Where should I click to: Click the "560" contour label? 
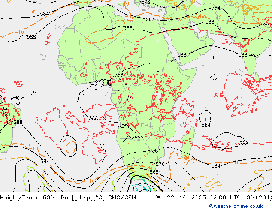point(141,173)
